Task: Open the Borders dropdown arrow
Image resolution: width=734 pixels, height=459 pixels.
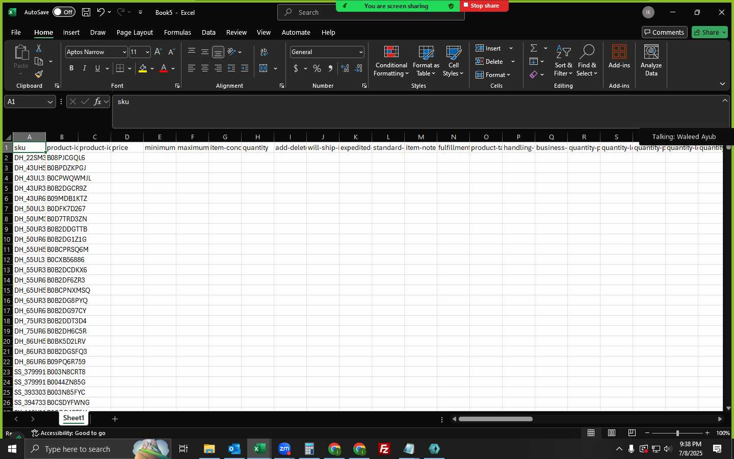Action: click(130, 68)
